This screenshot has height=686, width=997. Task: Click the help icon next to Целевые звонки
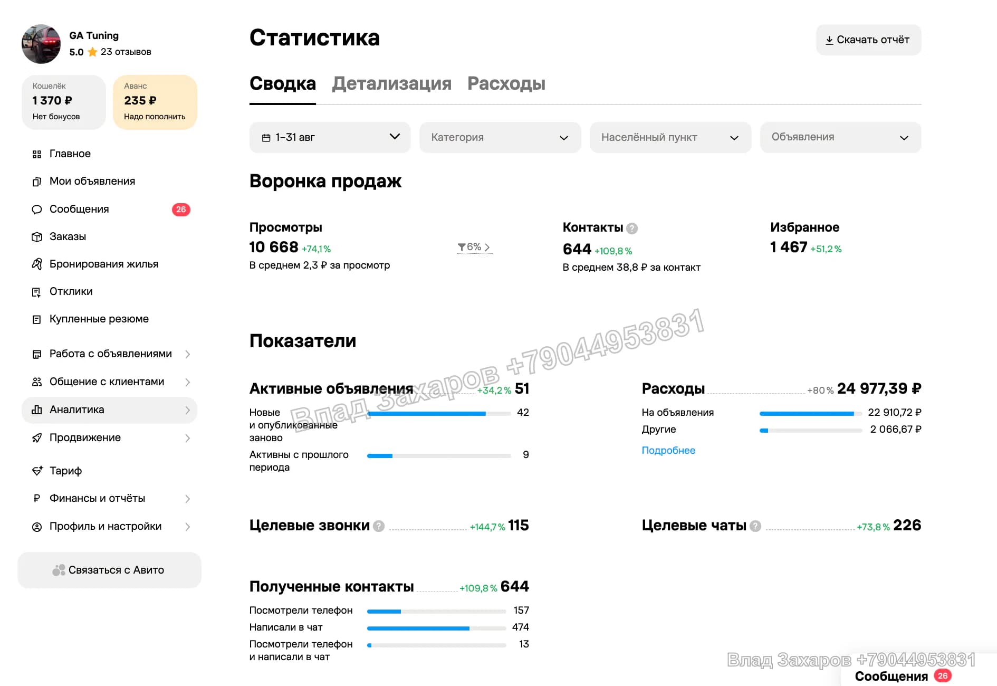[x=378, y=526]
